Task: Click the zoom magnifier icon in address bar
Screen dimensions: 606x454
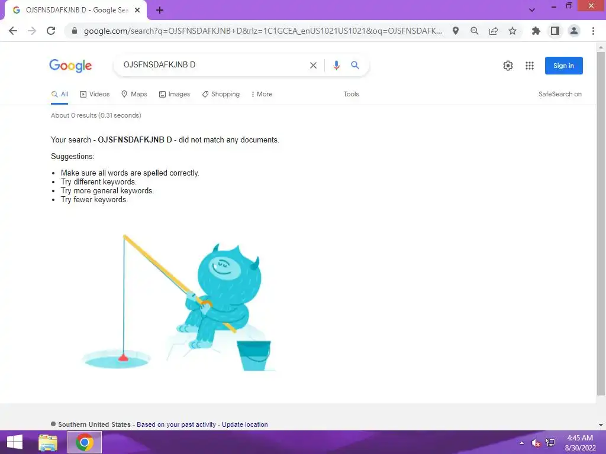Action: 475,31
